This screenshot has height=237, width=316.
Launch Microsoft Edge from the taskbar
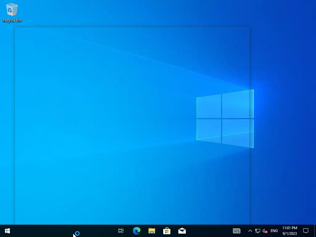pos(137,231)
